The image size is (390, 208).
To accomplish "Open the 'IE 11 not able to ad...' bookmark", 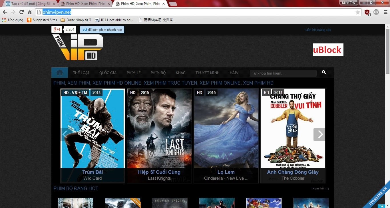I will pos(114,20).
